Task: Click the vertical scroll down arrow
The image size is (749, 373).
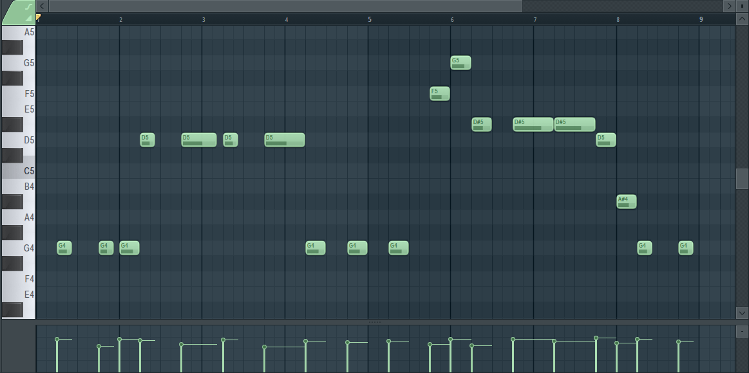Action: point(742,312)
